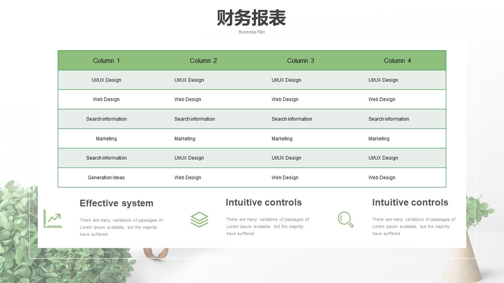
Task: Click Lorem Ipsum paragraph under Effective system
Action: click(x=121, y=227)
